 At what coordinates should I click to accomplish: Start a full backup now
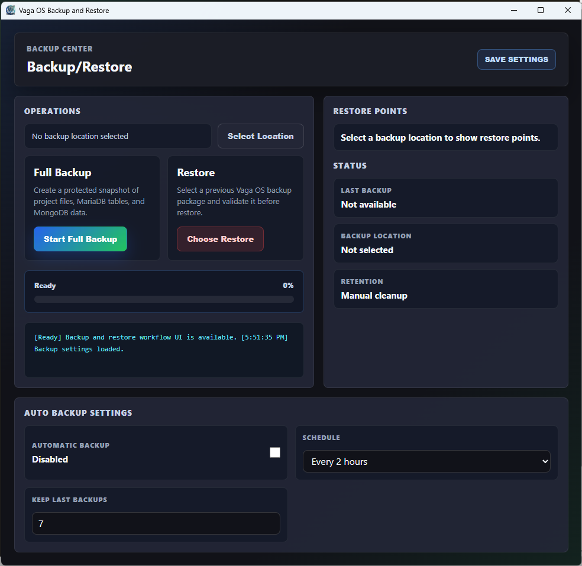(80, 239)
